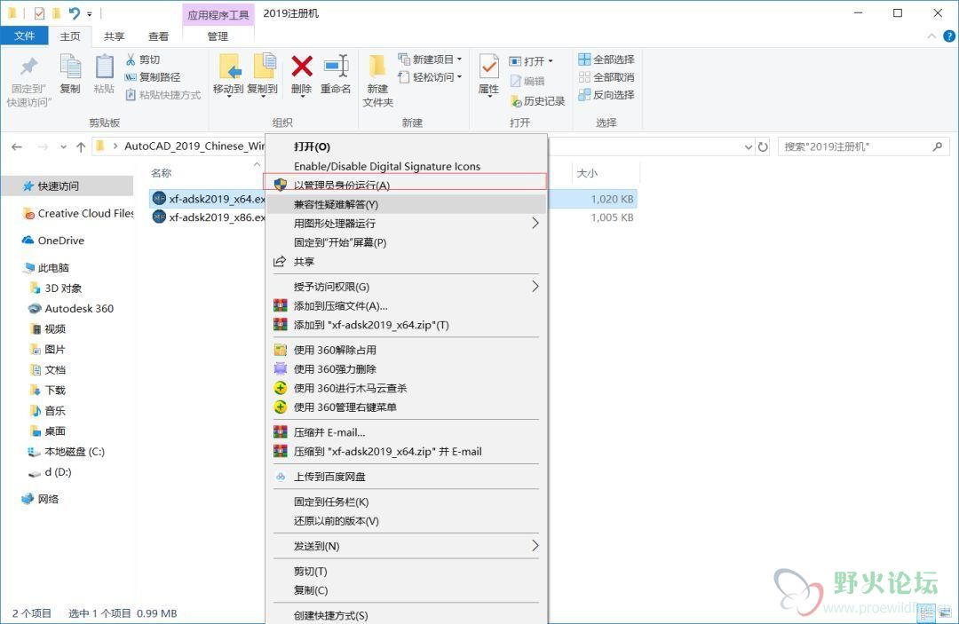959x624 pixels.
Task: Choose Enable/Disable Digital Signature Icons
Action: click(x=406, y=166)
